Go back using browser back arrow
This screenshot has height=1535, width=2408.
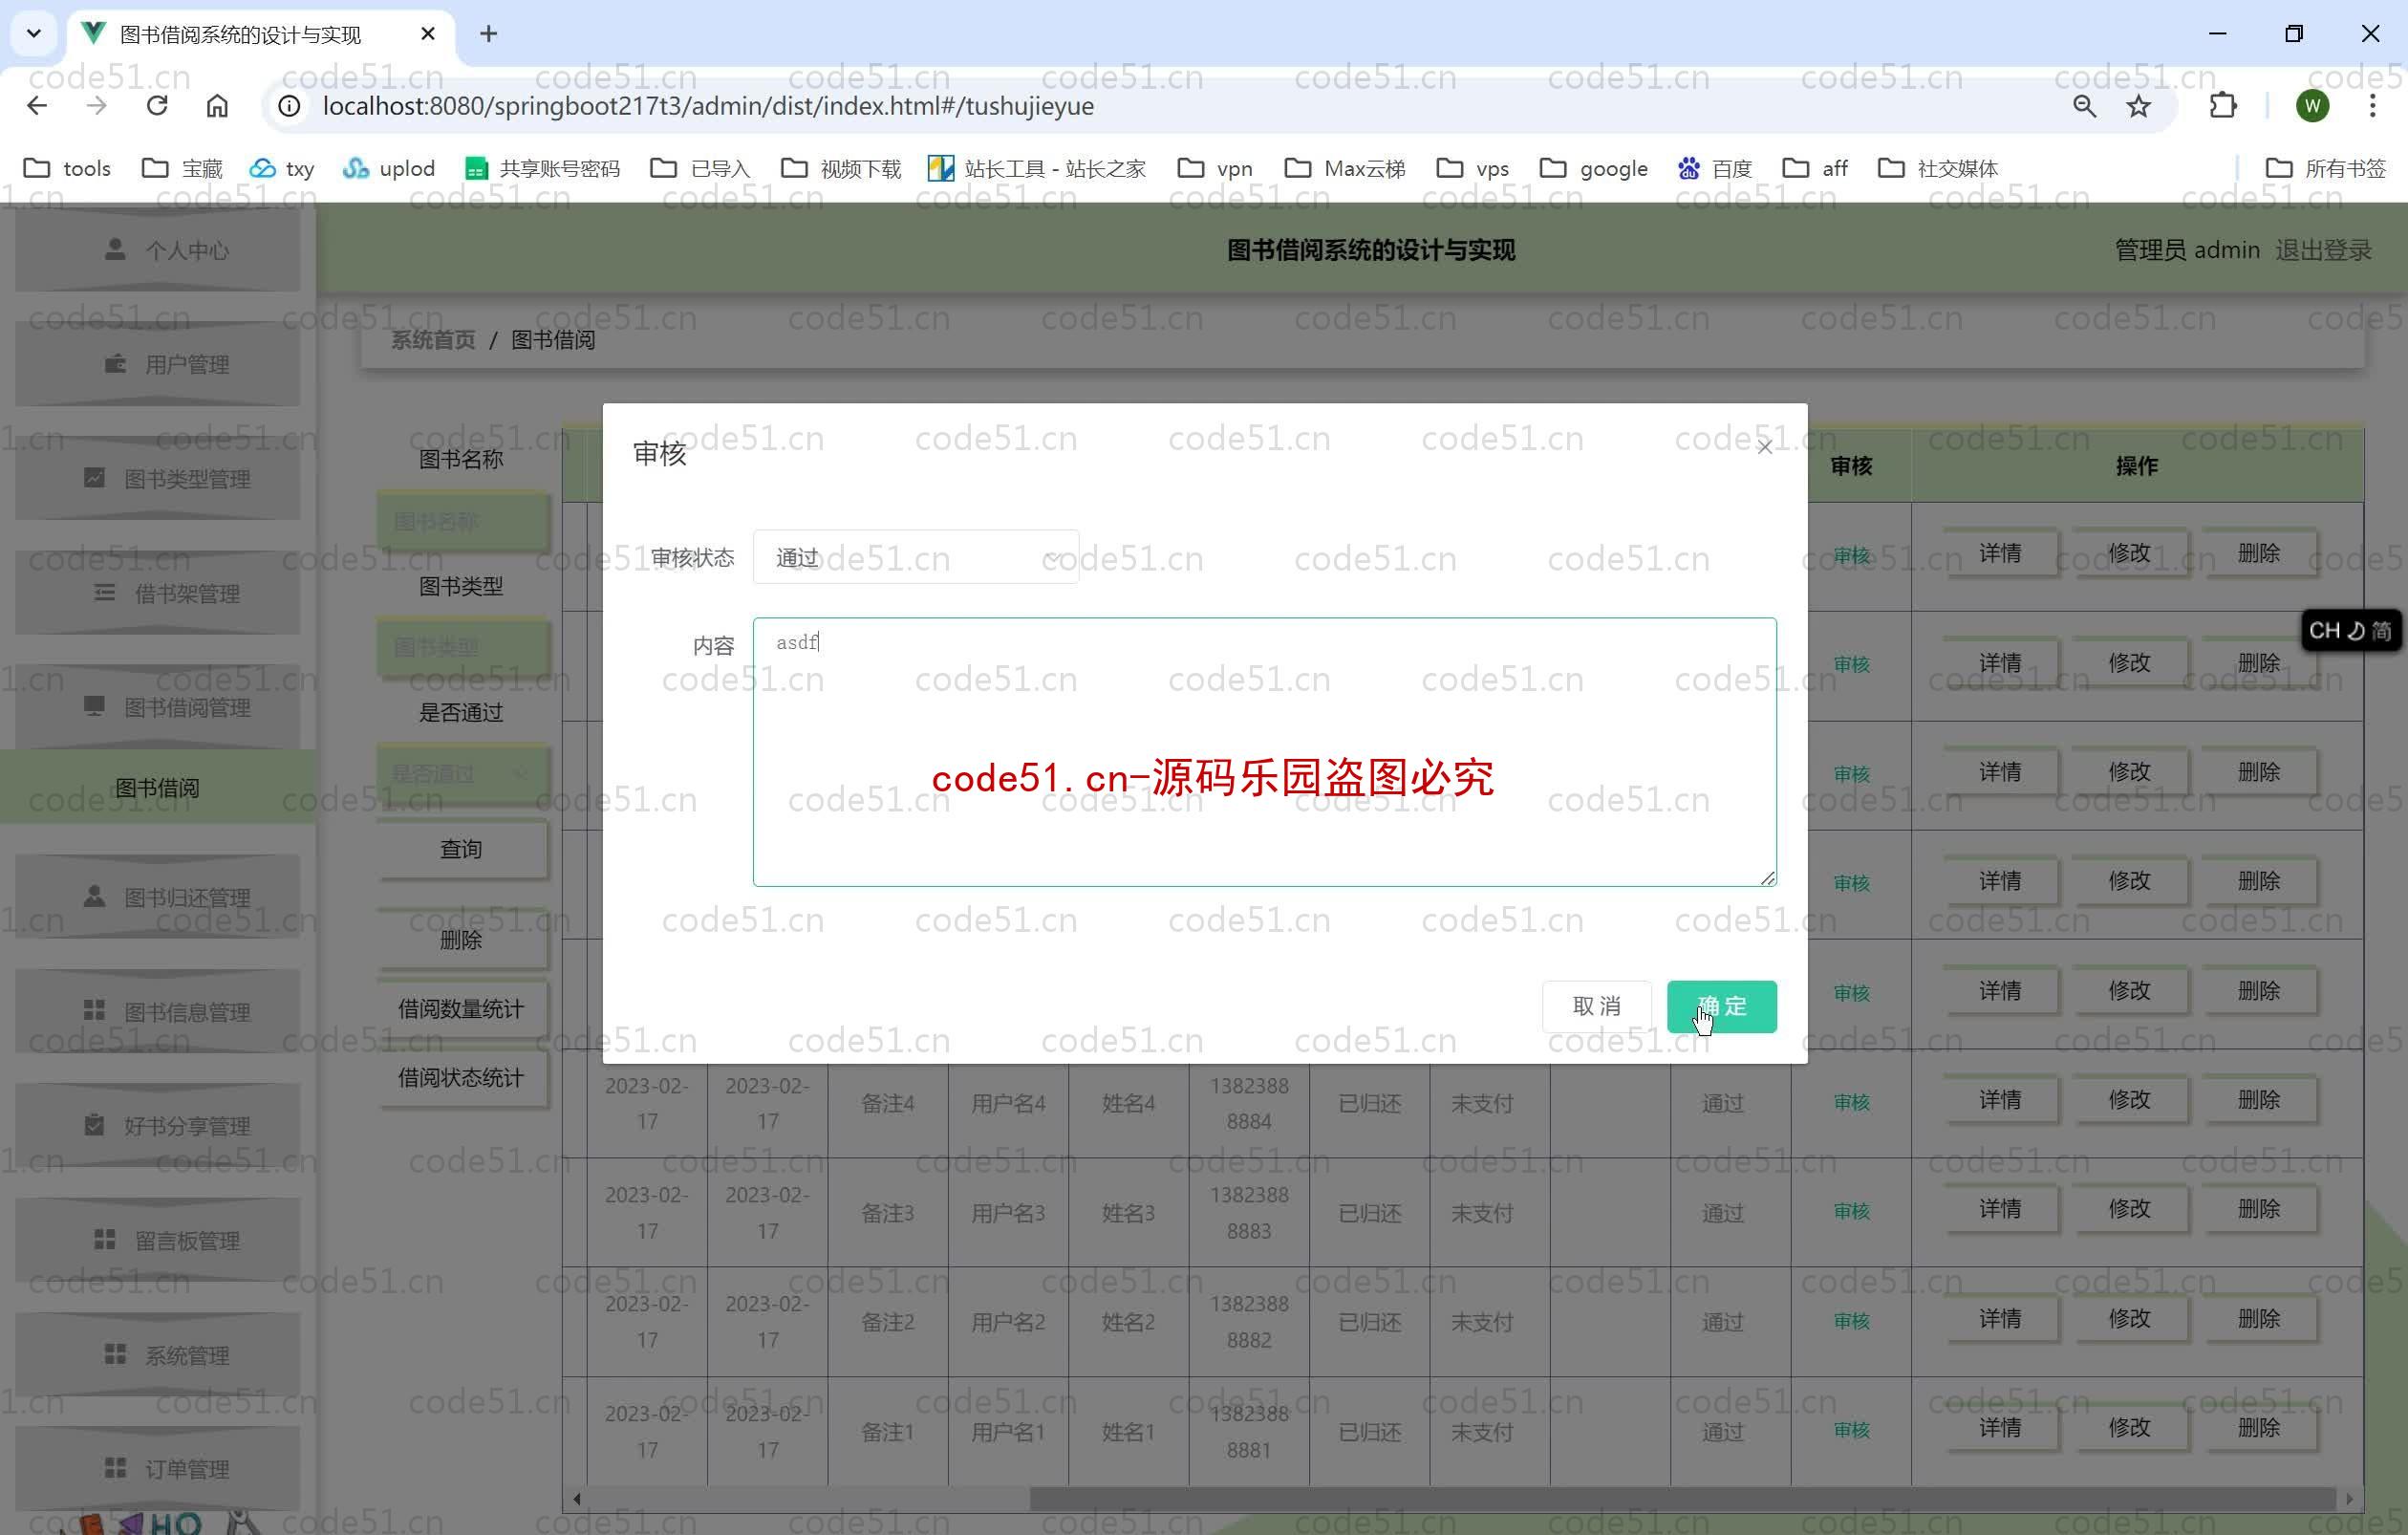click(38, 106)
